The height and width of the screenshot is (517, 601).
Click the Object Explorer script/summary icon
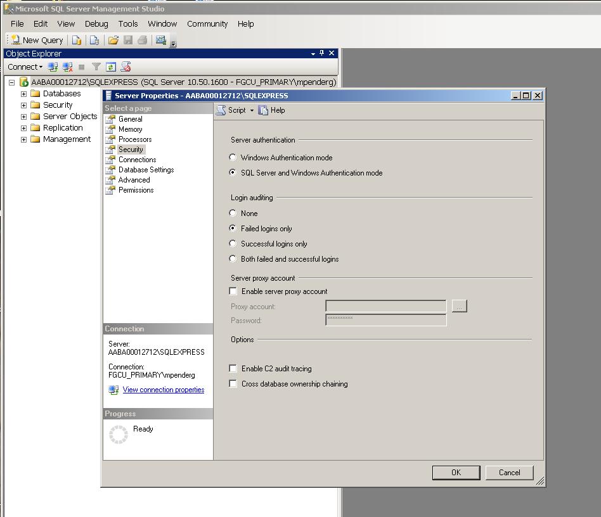click(126, 67)
